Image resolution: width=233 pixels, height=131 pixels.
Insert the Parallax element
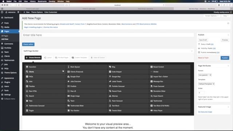45,86
